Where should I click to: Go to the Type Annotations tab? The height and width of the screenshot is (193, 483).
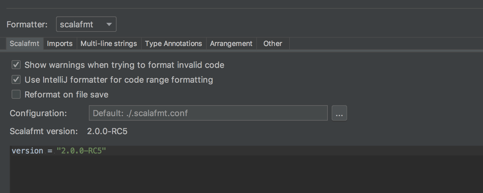pos(173,44)
